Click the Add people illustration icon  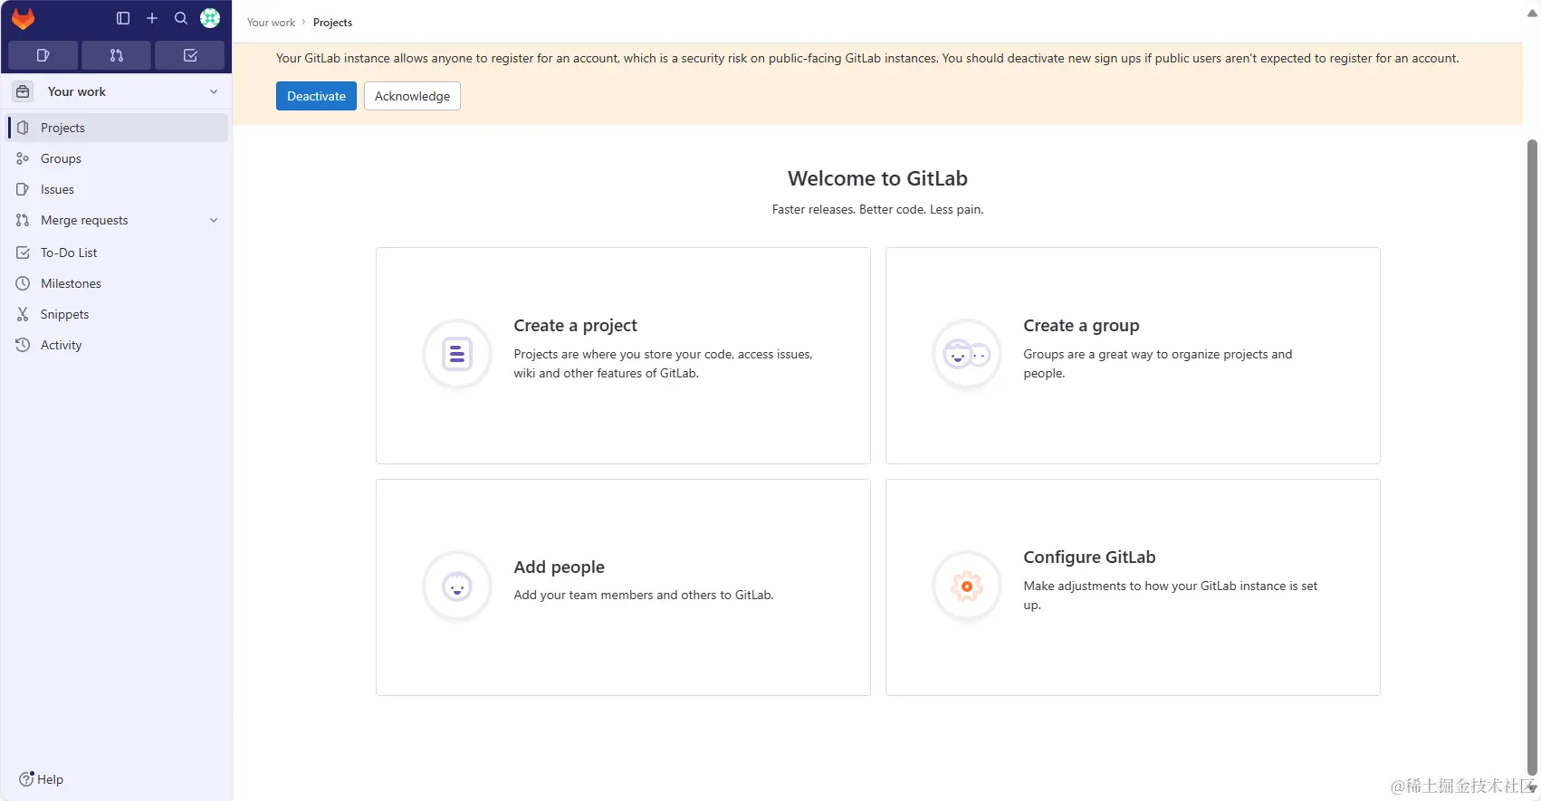pos(457,586)
